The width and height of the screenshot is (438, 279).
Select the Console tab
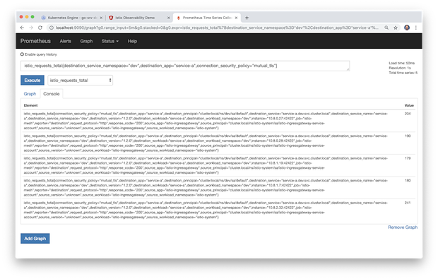52,94
